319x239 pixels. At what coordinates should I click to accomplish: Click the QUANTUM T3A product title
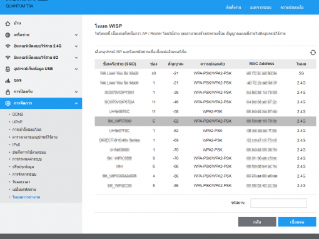coord(19,6)
